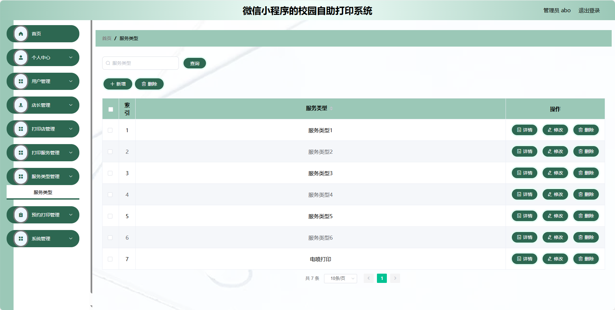Edit 服务类型4 with its 修改 button
Screen dimensions: 615x310
coord(555,194)
